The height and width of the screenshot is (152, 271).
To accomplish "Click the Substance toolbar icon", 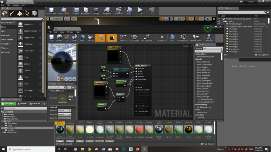I will pyautogui.click(x=162, y=38).
